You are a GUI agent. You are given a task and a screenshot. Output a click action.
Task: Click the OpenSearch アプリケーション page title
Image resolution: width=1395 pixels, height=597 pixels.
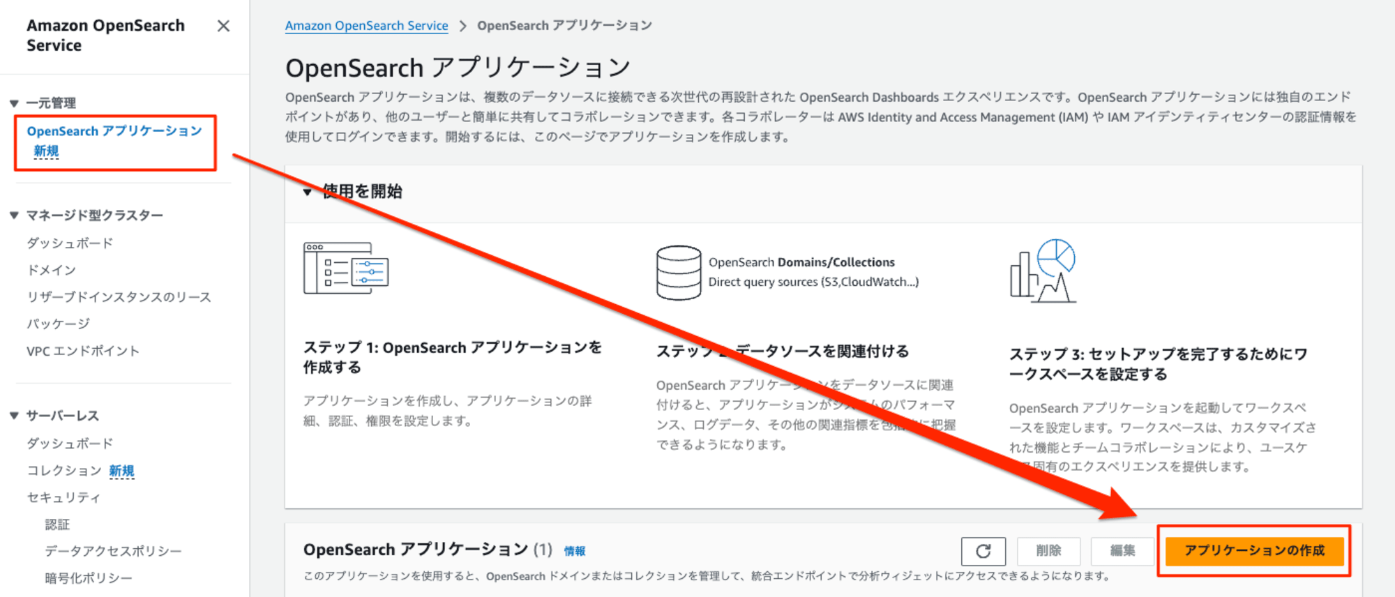point(458,68)
